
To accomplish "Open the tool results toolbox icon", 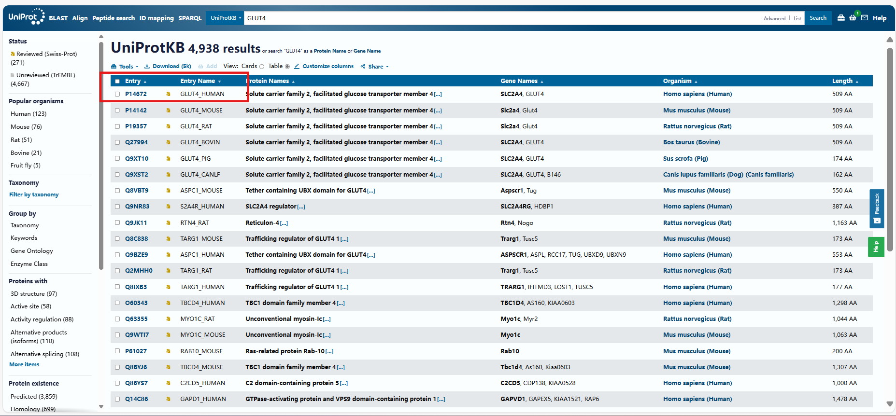I will (x=841, y=18).
